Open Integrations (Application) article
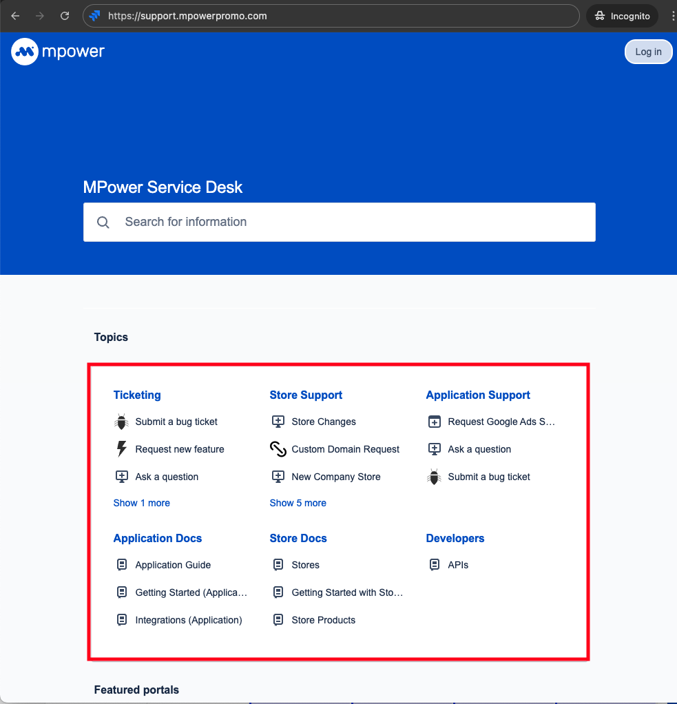Screen dimensions: 677x704 (x=189, y=620)
